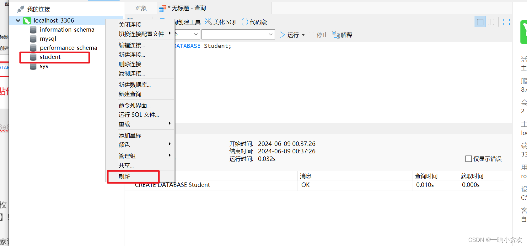The height and width of the screenshot is (246, 527).
Task: Click the '0.000s' fetch time cell
Action: tap(471, 185)
